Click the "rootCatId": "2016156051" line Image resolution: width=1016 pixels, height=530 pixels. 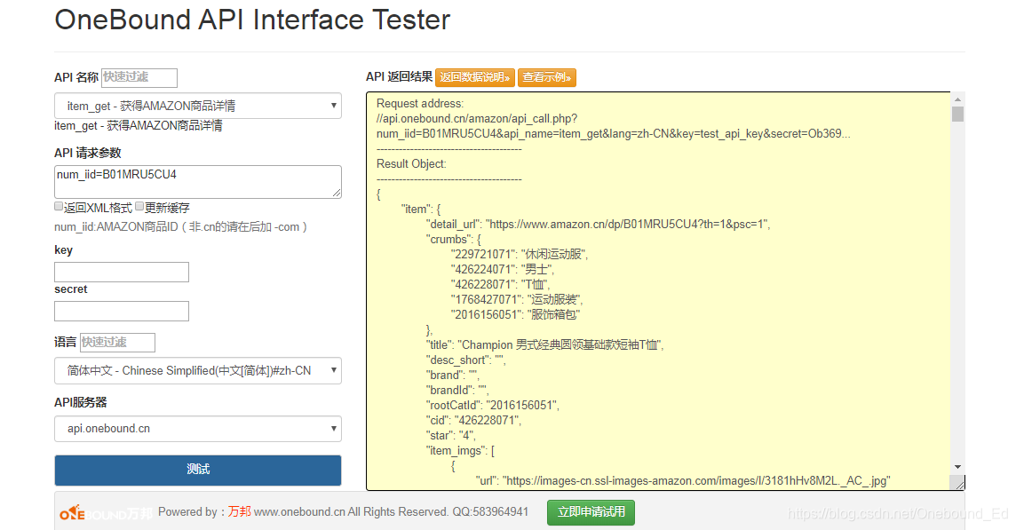tap(492, 405)
